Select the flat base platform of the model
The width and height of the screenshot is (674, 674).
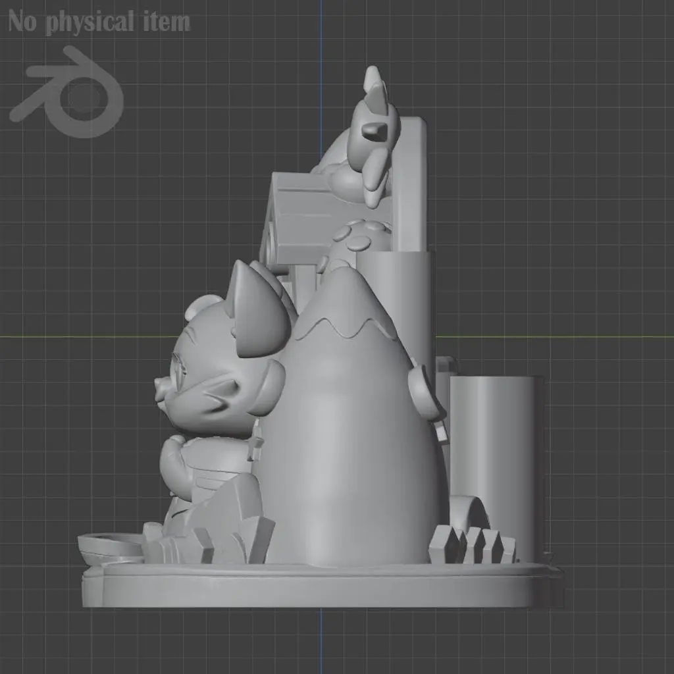[323, 584]
